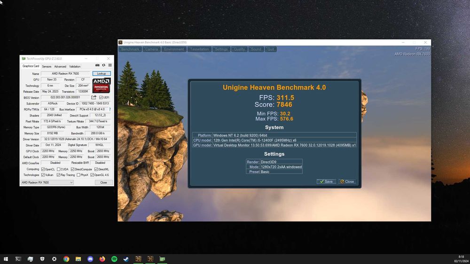470x264 pixels.
Task: Click Bandwidth value 288.0 GB/s
Action: coord(98,133)
